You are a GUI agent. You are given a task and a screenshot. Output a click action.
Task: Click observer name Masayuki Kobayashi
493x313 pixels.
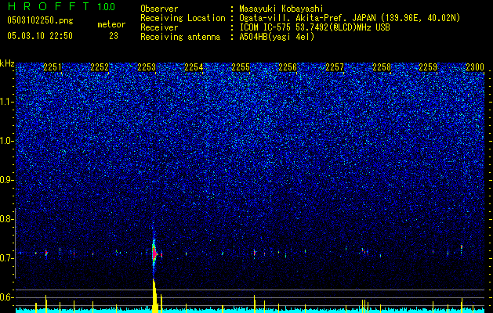[281, 9]
